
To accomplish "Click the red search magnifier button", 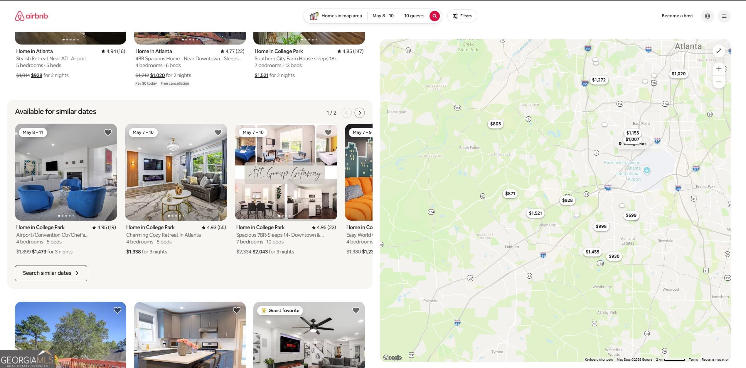I will pyautogui.click(x=434, y=16).
